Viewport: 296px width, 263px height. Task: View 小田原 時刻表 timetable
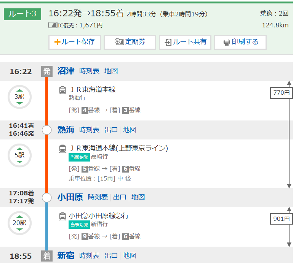[98, 197]
